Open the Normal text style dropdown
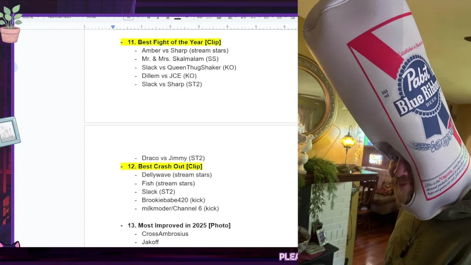The image size is (471, 265). [62, 17]
